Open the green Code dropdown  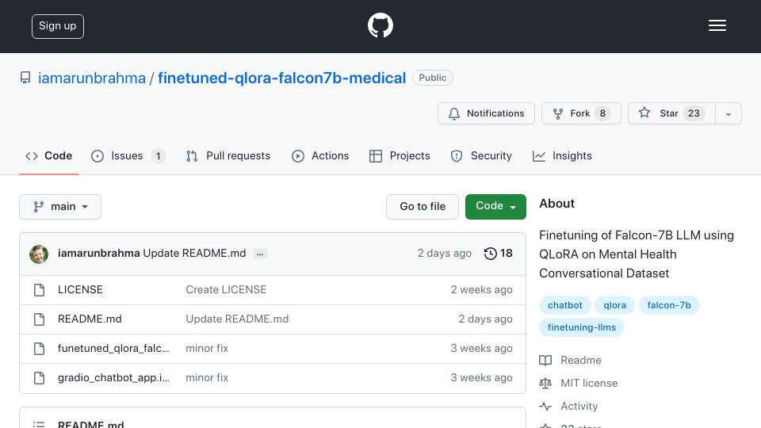point(495,206)
